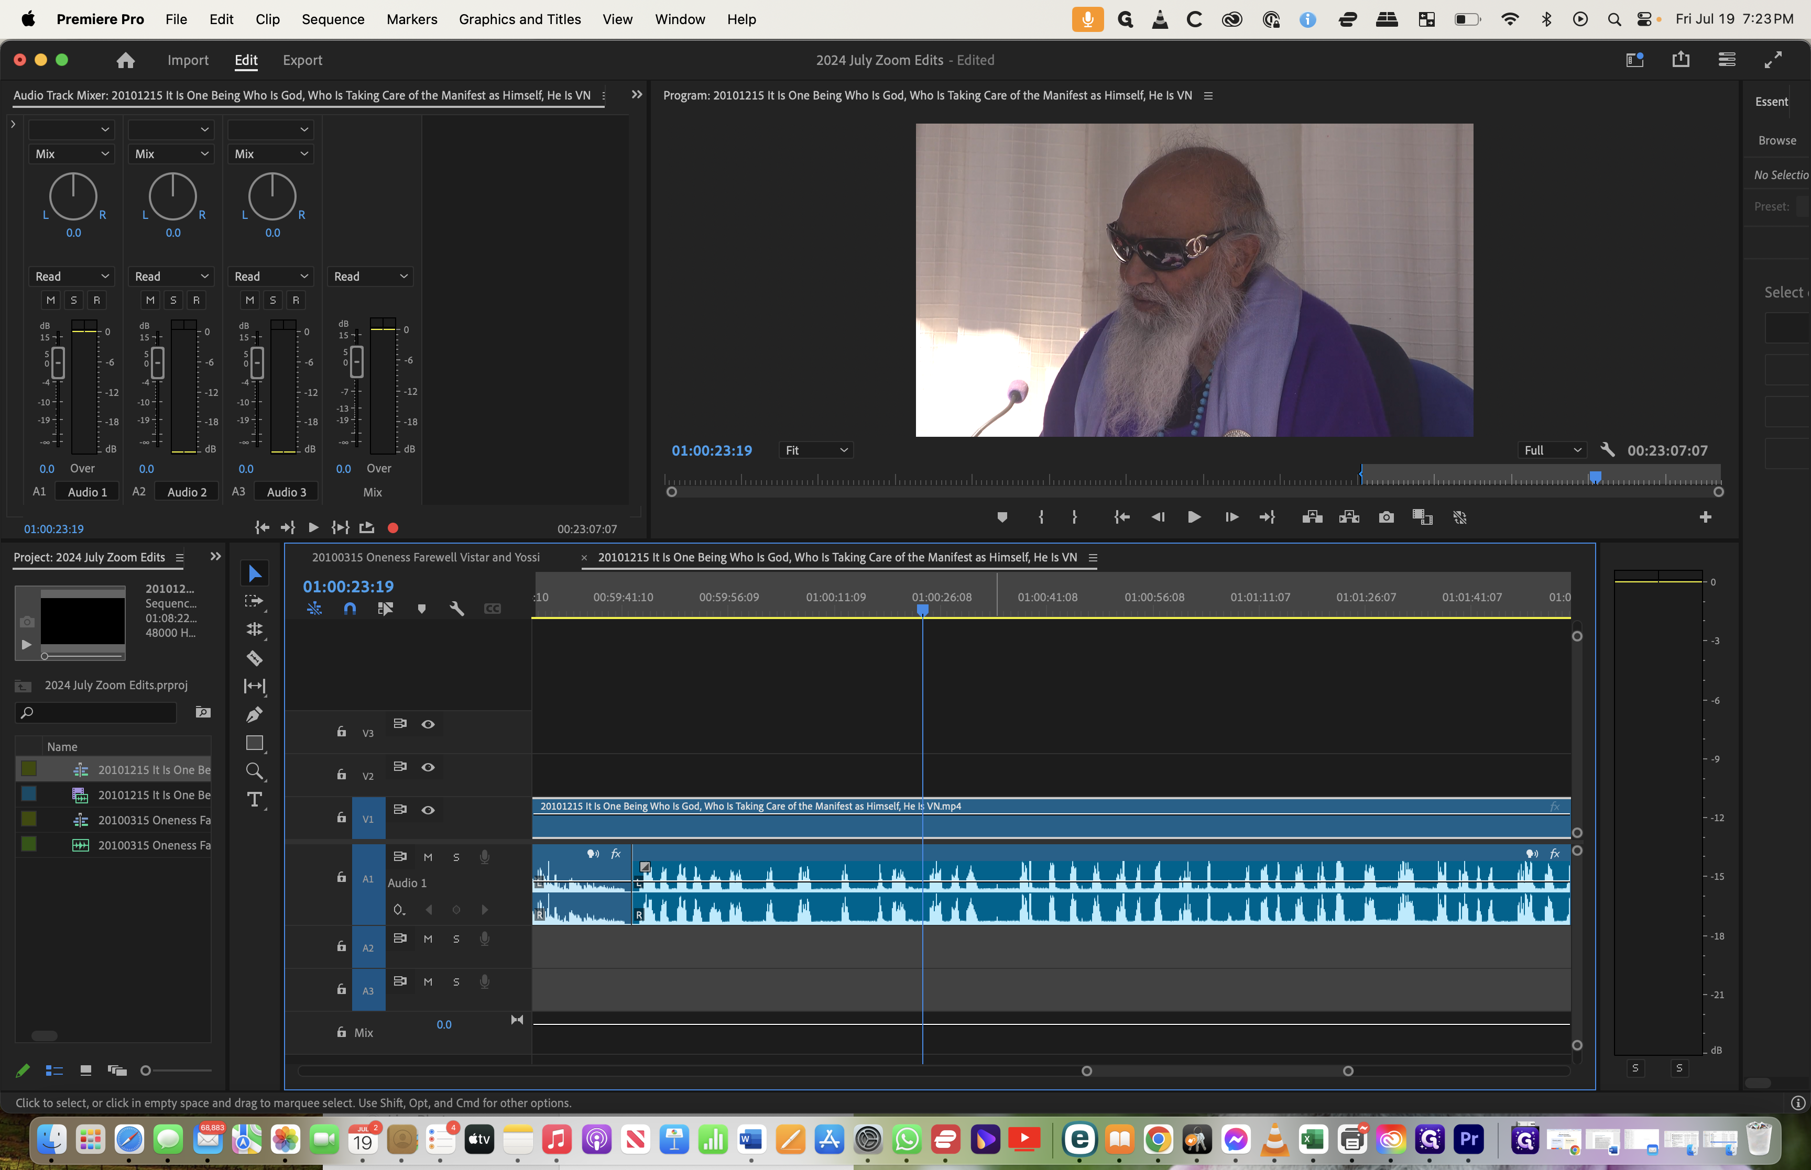The image size is (1811, 1170).
Task: Open playback resolution Full dropdown
Action: pyautogui.click(x=1553, y=450)
